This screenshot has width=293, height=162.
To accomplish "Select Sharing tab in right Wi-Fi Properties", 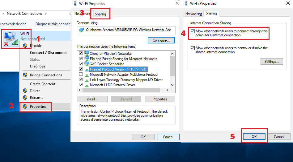I will (x=211, y=14).
